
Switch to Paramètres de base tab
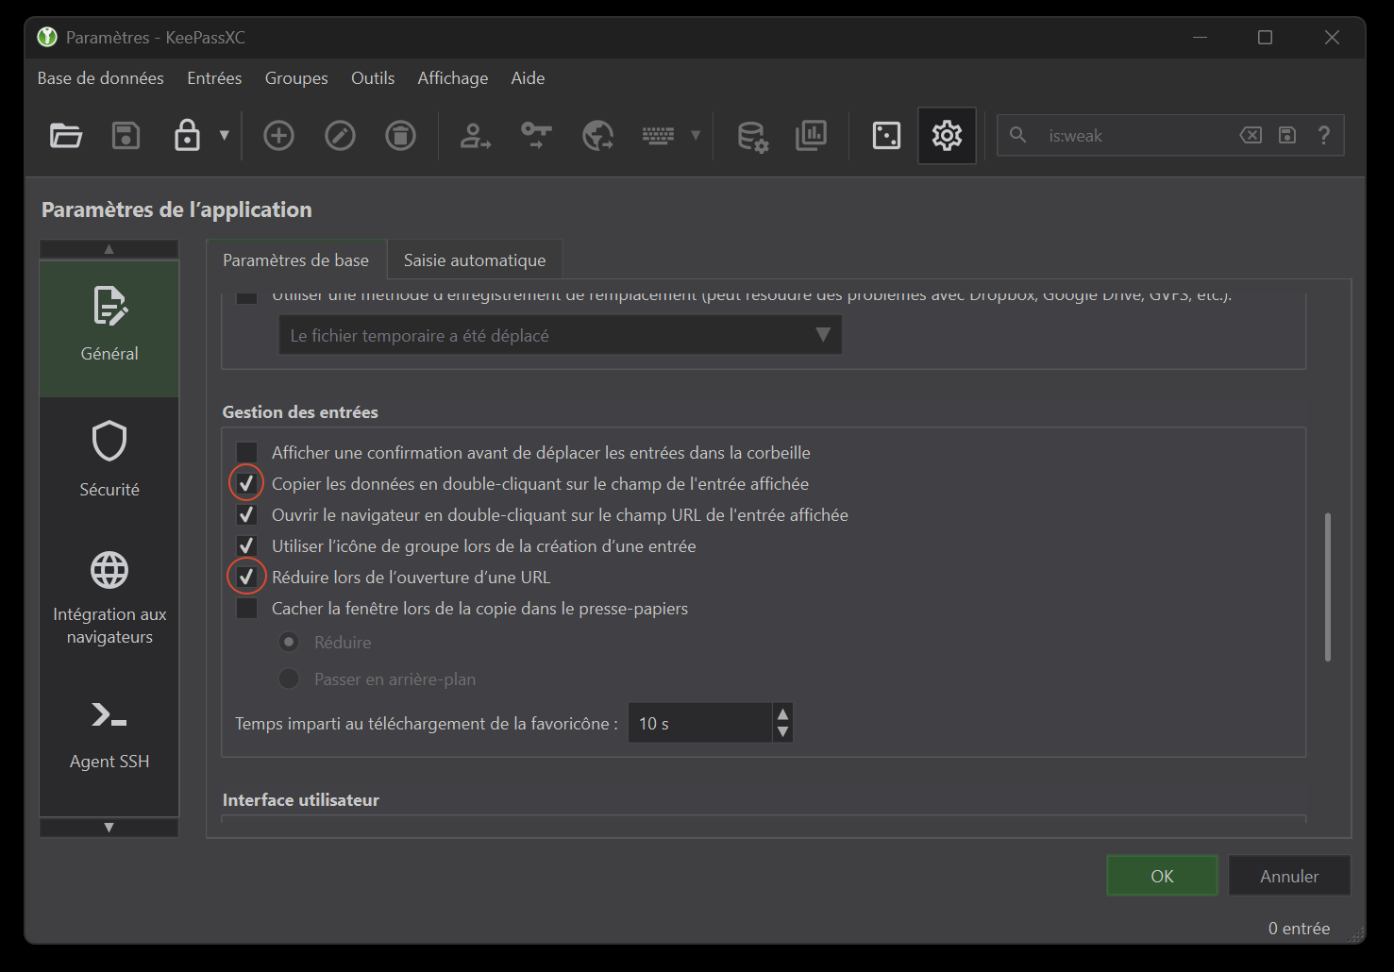pyautogui.click(x=295, y=260)
